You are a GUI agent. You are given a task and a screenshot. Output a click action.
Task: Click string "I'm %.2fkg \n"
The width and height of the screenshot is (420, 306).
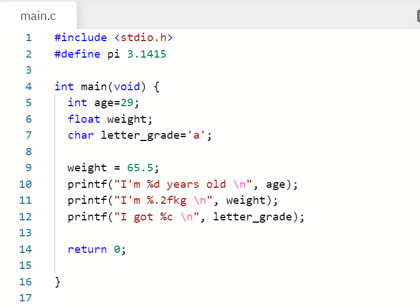(164, 200)
